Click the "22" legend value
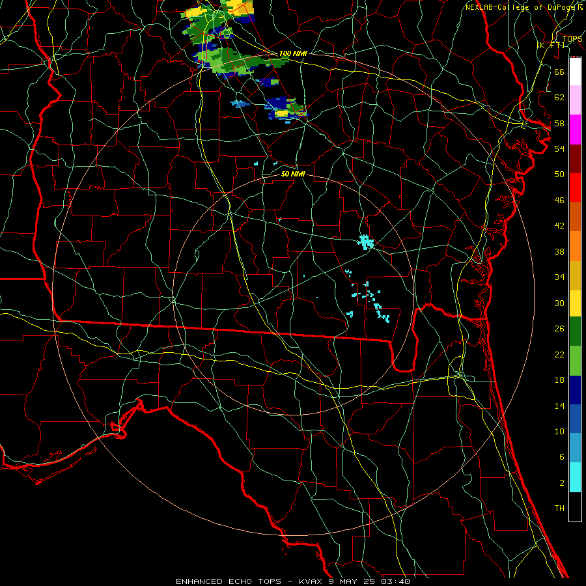The image size is (586, 586). [x=559, y=354]
